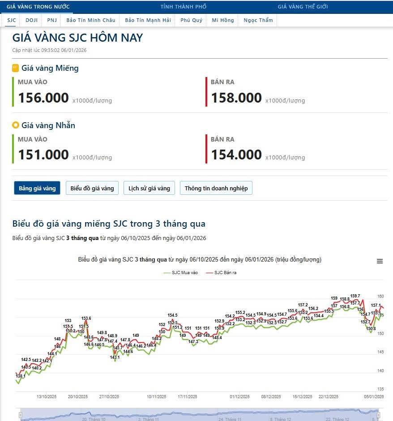The height and width of the screenshot is (421, 393).
Task: Click the Bảng giá vàng button
Action: (37, 188)
